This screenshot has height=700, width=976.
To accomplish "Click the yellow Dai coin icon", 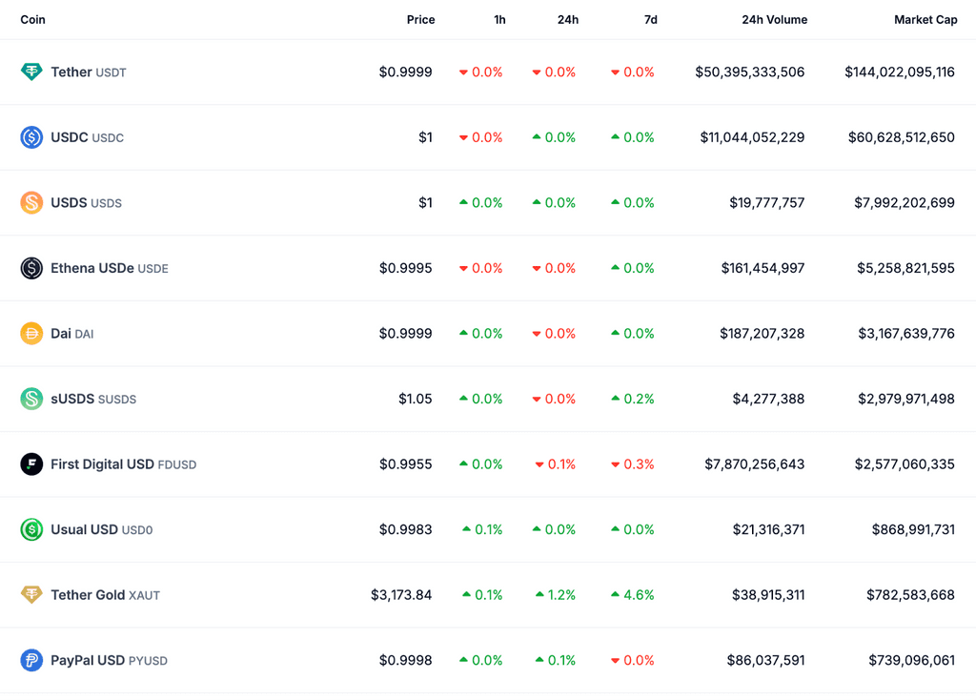I will click(x=31, y=334).
